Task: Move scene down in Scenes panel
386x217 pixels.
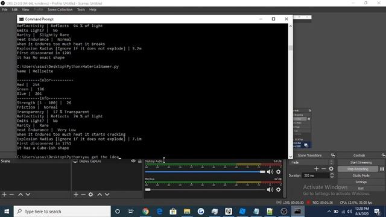Action: [x=28, y=194]
